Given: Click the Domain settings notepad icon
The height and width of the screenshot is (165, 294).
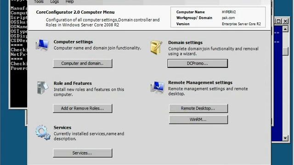Looking at the screenshot, I should point(156,48).
